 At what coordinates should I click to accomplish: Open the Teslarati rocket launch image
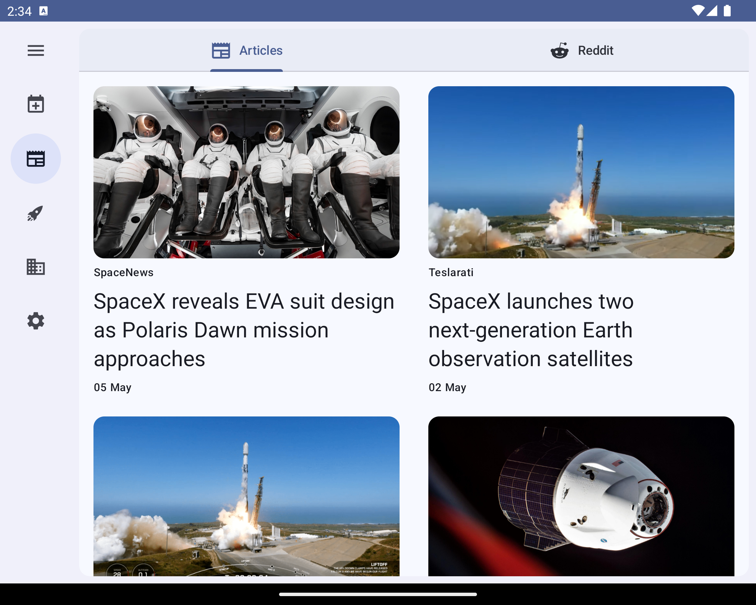point(581,172)
